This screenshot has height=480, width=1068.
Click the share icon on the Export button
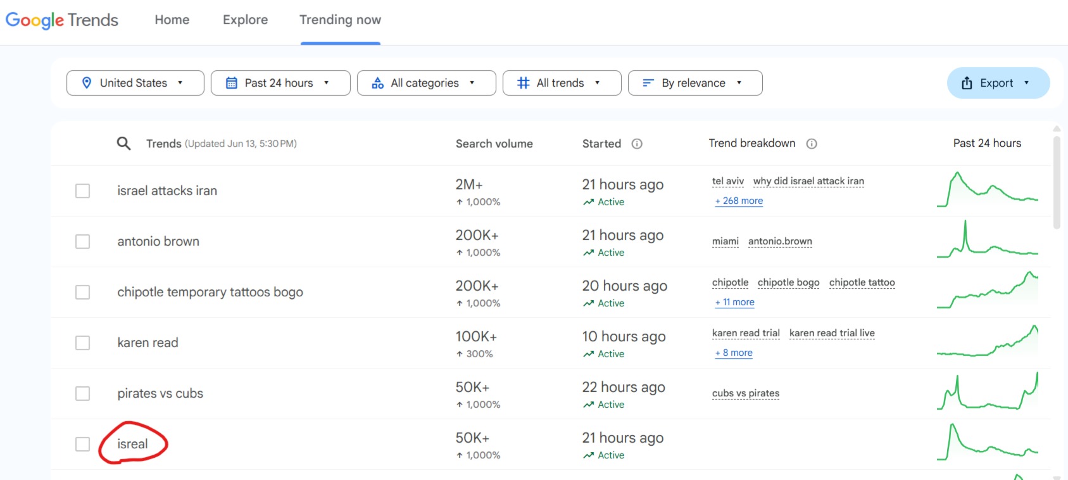967,83
